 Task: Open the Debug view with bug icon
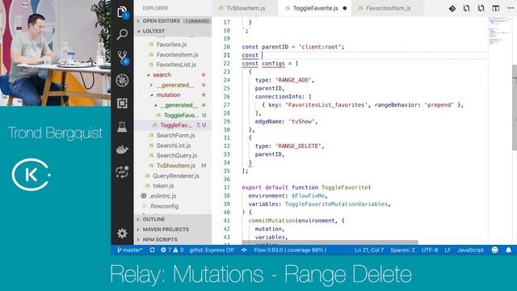pyautogui.click(x=122, y=81)
